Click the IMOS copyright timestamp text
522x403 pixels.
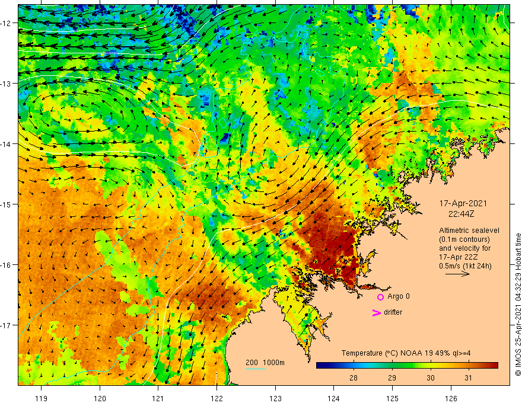pyautogui.click(x=518, y=305)
